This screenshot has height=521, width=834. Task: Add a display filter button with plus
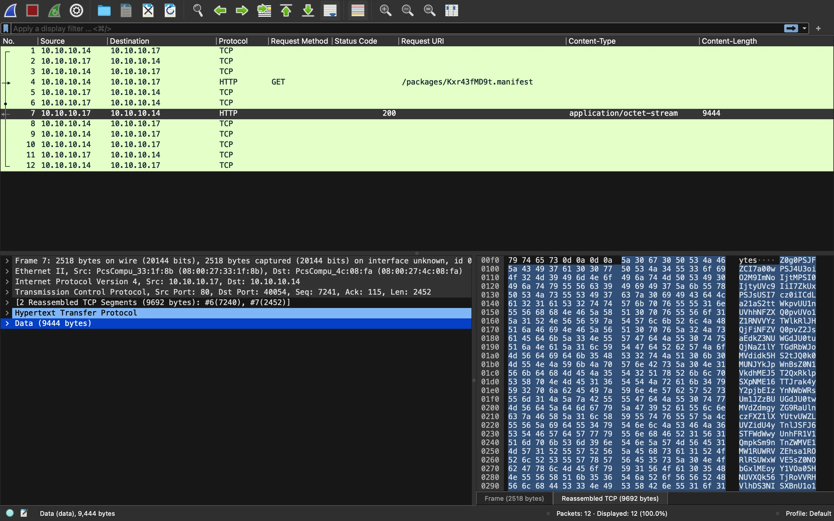tap(818, 29)
